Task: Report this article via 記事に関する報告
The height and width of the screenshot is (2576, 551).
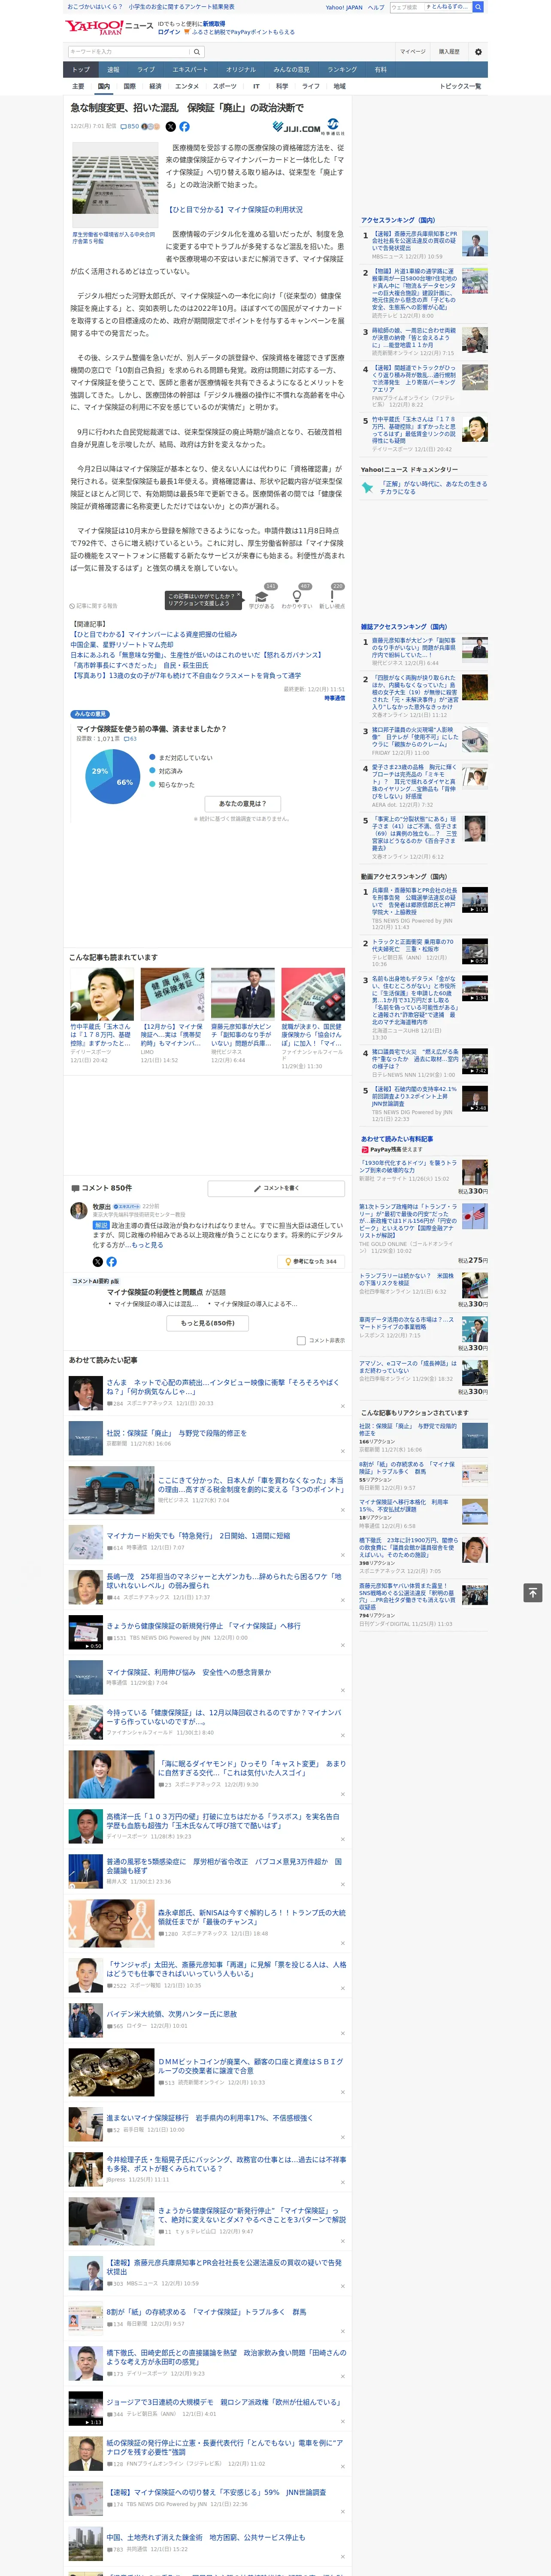Action: click(94, 605)
